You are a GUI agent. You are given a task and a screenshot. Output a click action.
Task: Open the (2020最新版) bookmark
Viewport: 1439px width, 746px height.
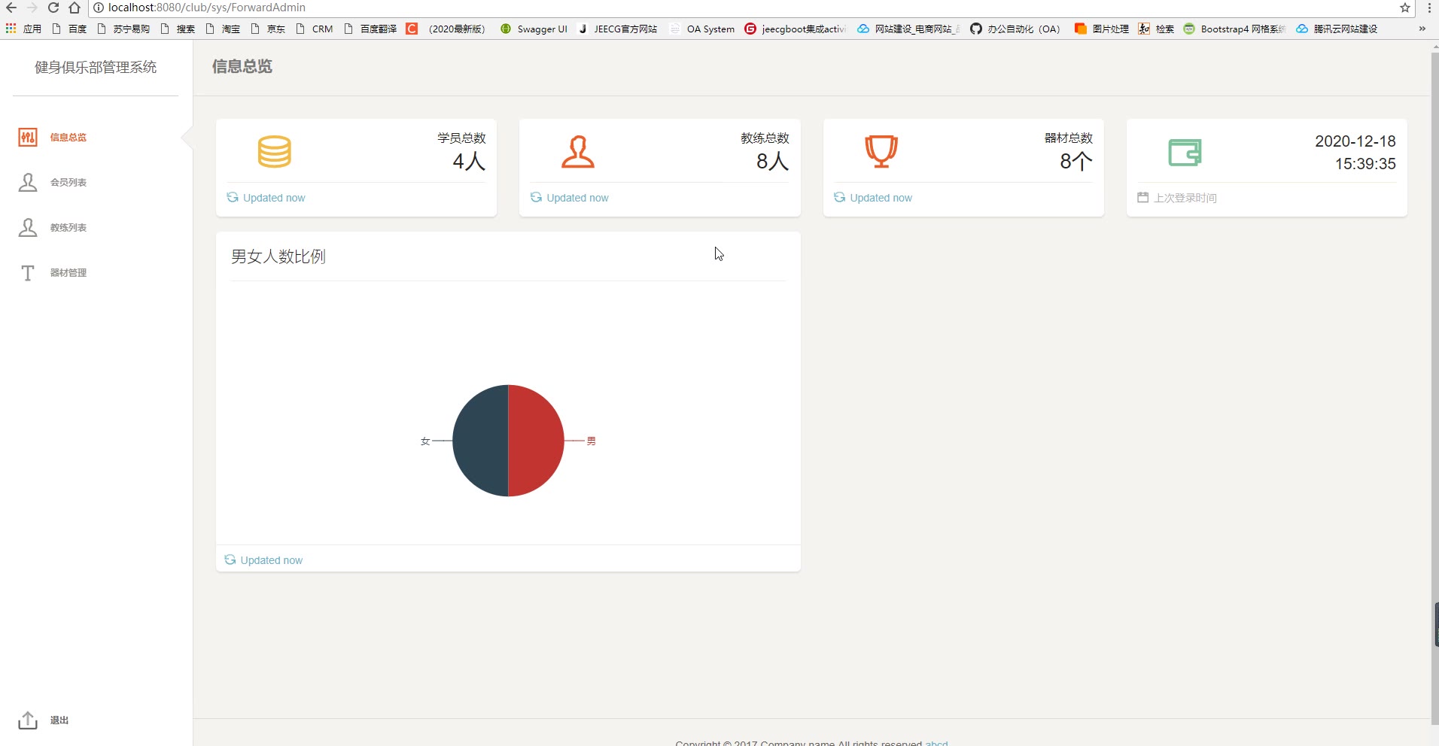click(x=446, y=29)
